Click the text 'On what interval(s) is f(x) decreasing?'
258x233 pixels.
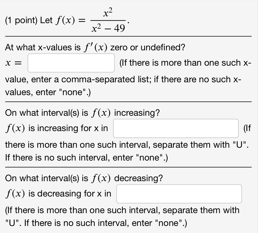coord(84,178)
